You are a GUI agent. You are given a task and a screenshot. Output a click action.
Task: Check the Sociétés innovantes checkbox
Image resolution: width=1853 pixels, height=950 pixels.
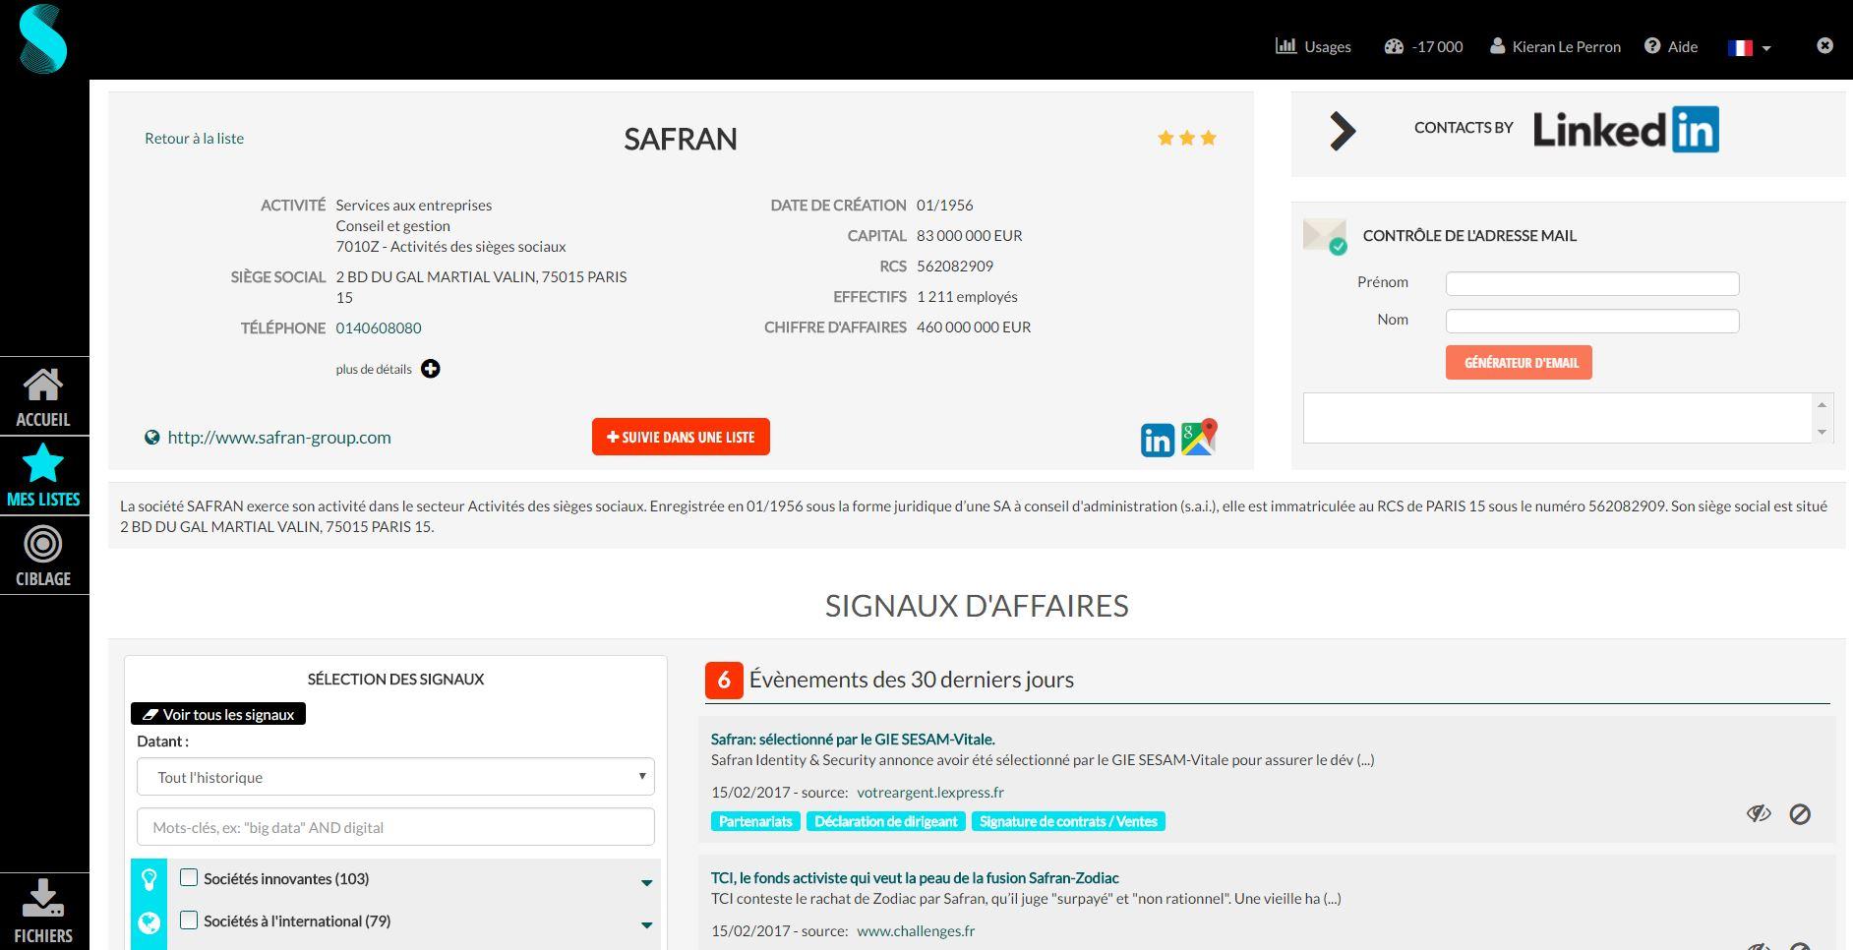[188, 878]
